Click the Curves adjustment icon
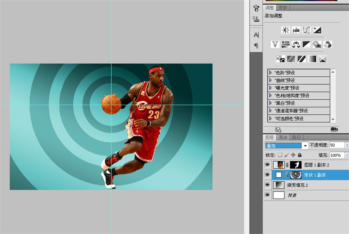 [307, 30]
